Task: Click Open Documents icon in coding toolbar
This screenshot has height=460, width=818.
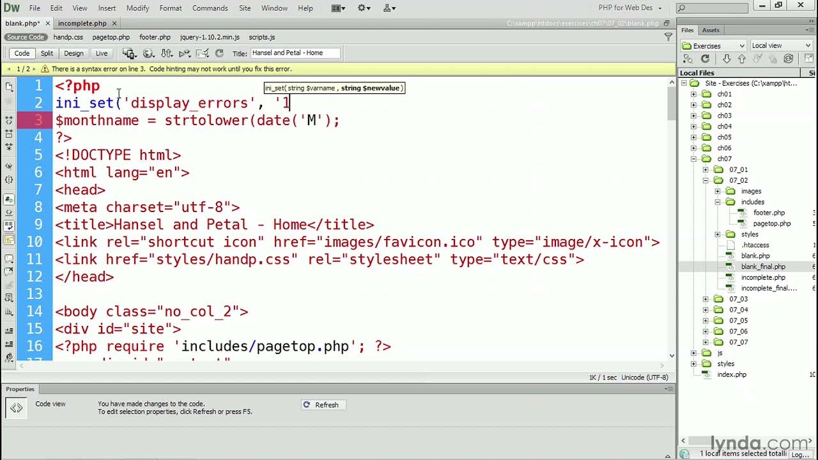Action: pos(9,86)
